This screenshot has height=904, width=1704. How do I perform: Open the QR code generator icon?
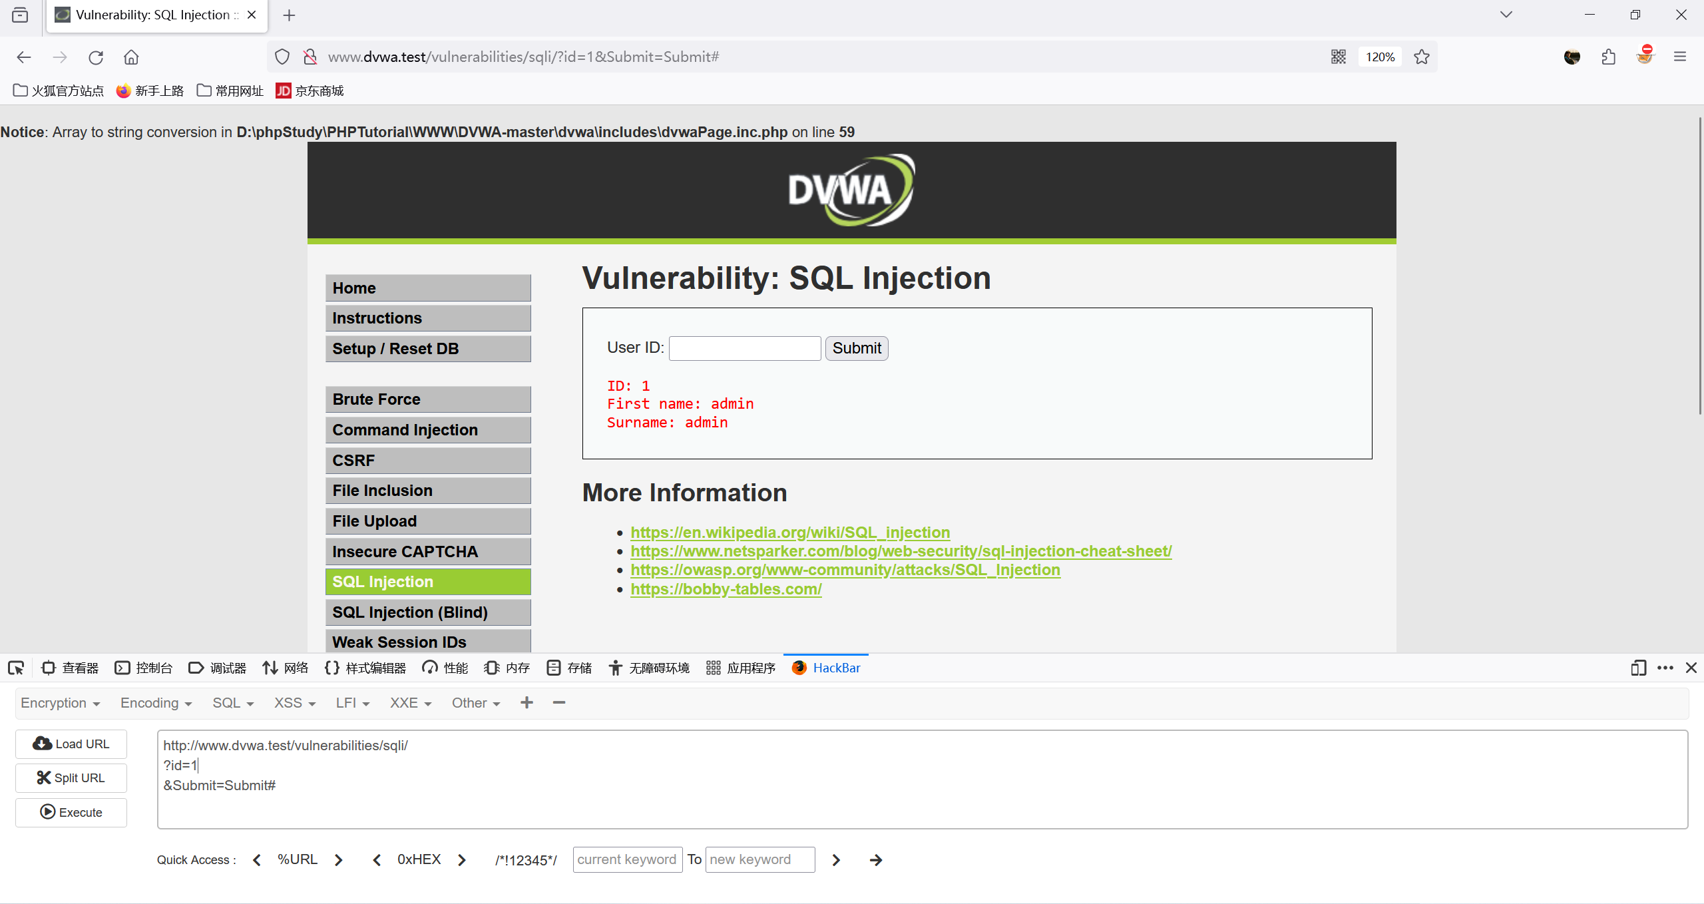(x=1339, y=57)
